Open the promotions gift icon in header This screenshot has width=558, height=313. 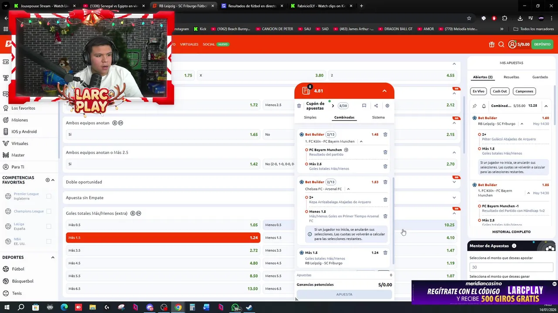(x=492, y=44)
